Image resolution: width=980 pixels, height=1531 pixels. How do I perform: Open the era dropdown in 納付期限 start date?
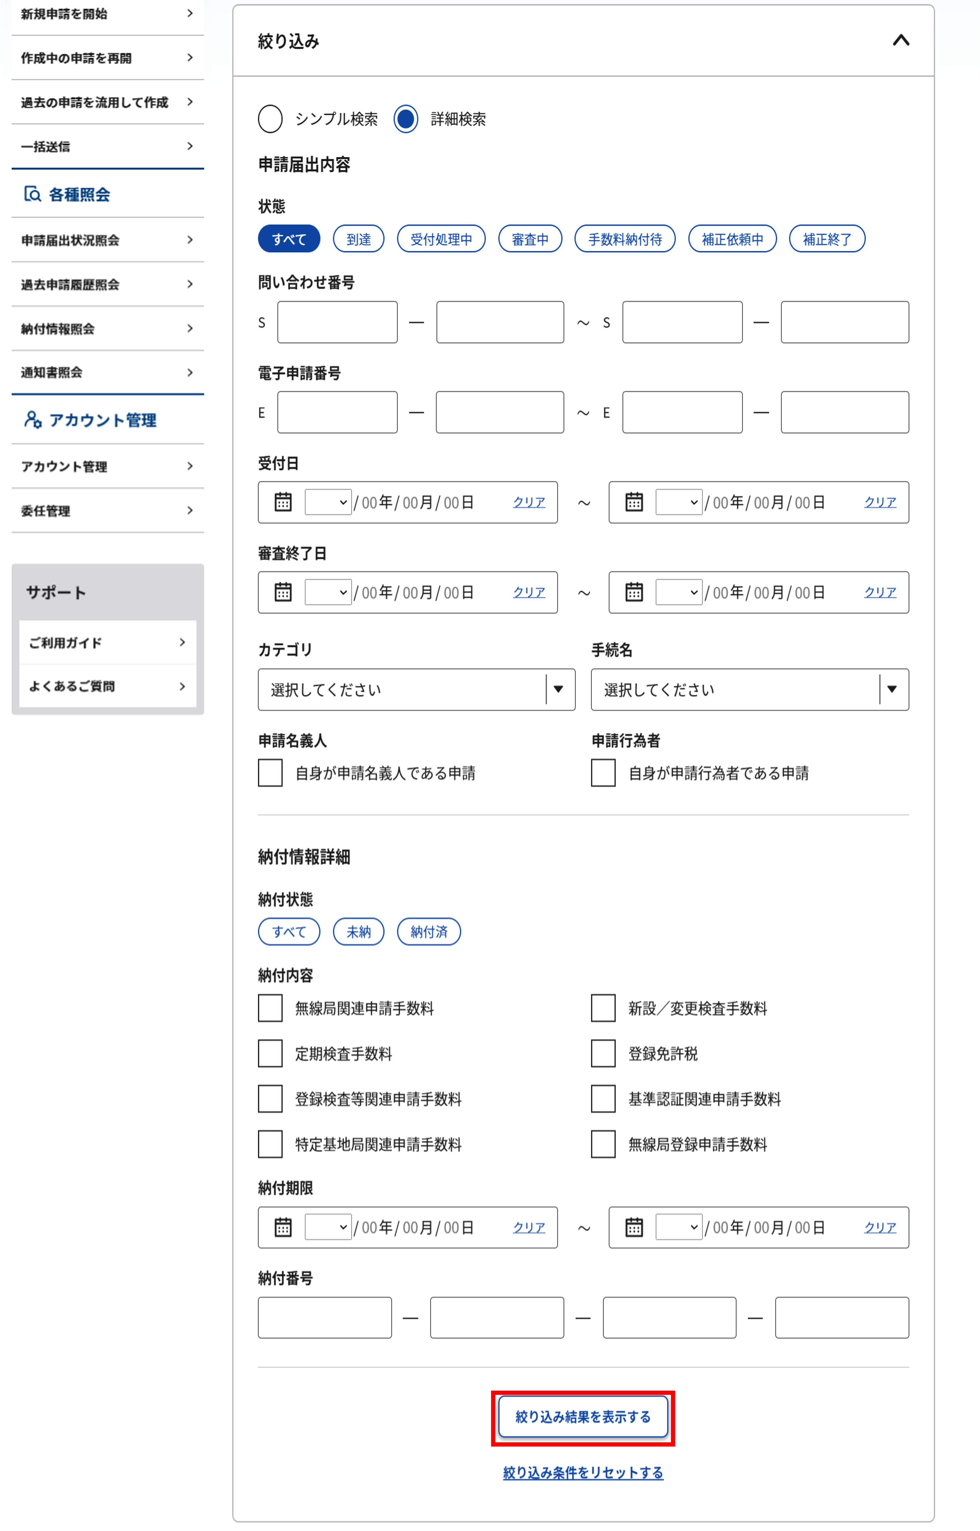coord(328,1227)
